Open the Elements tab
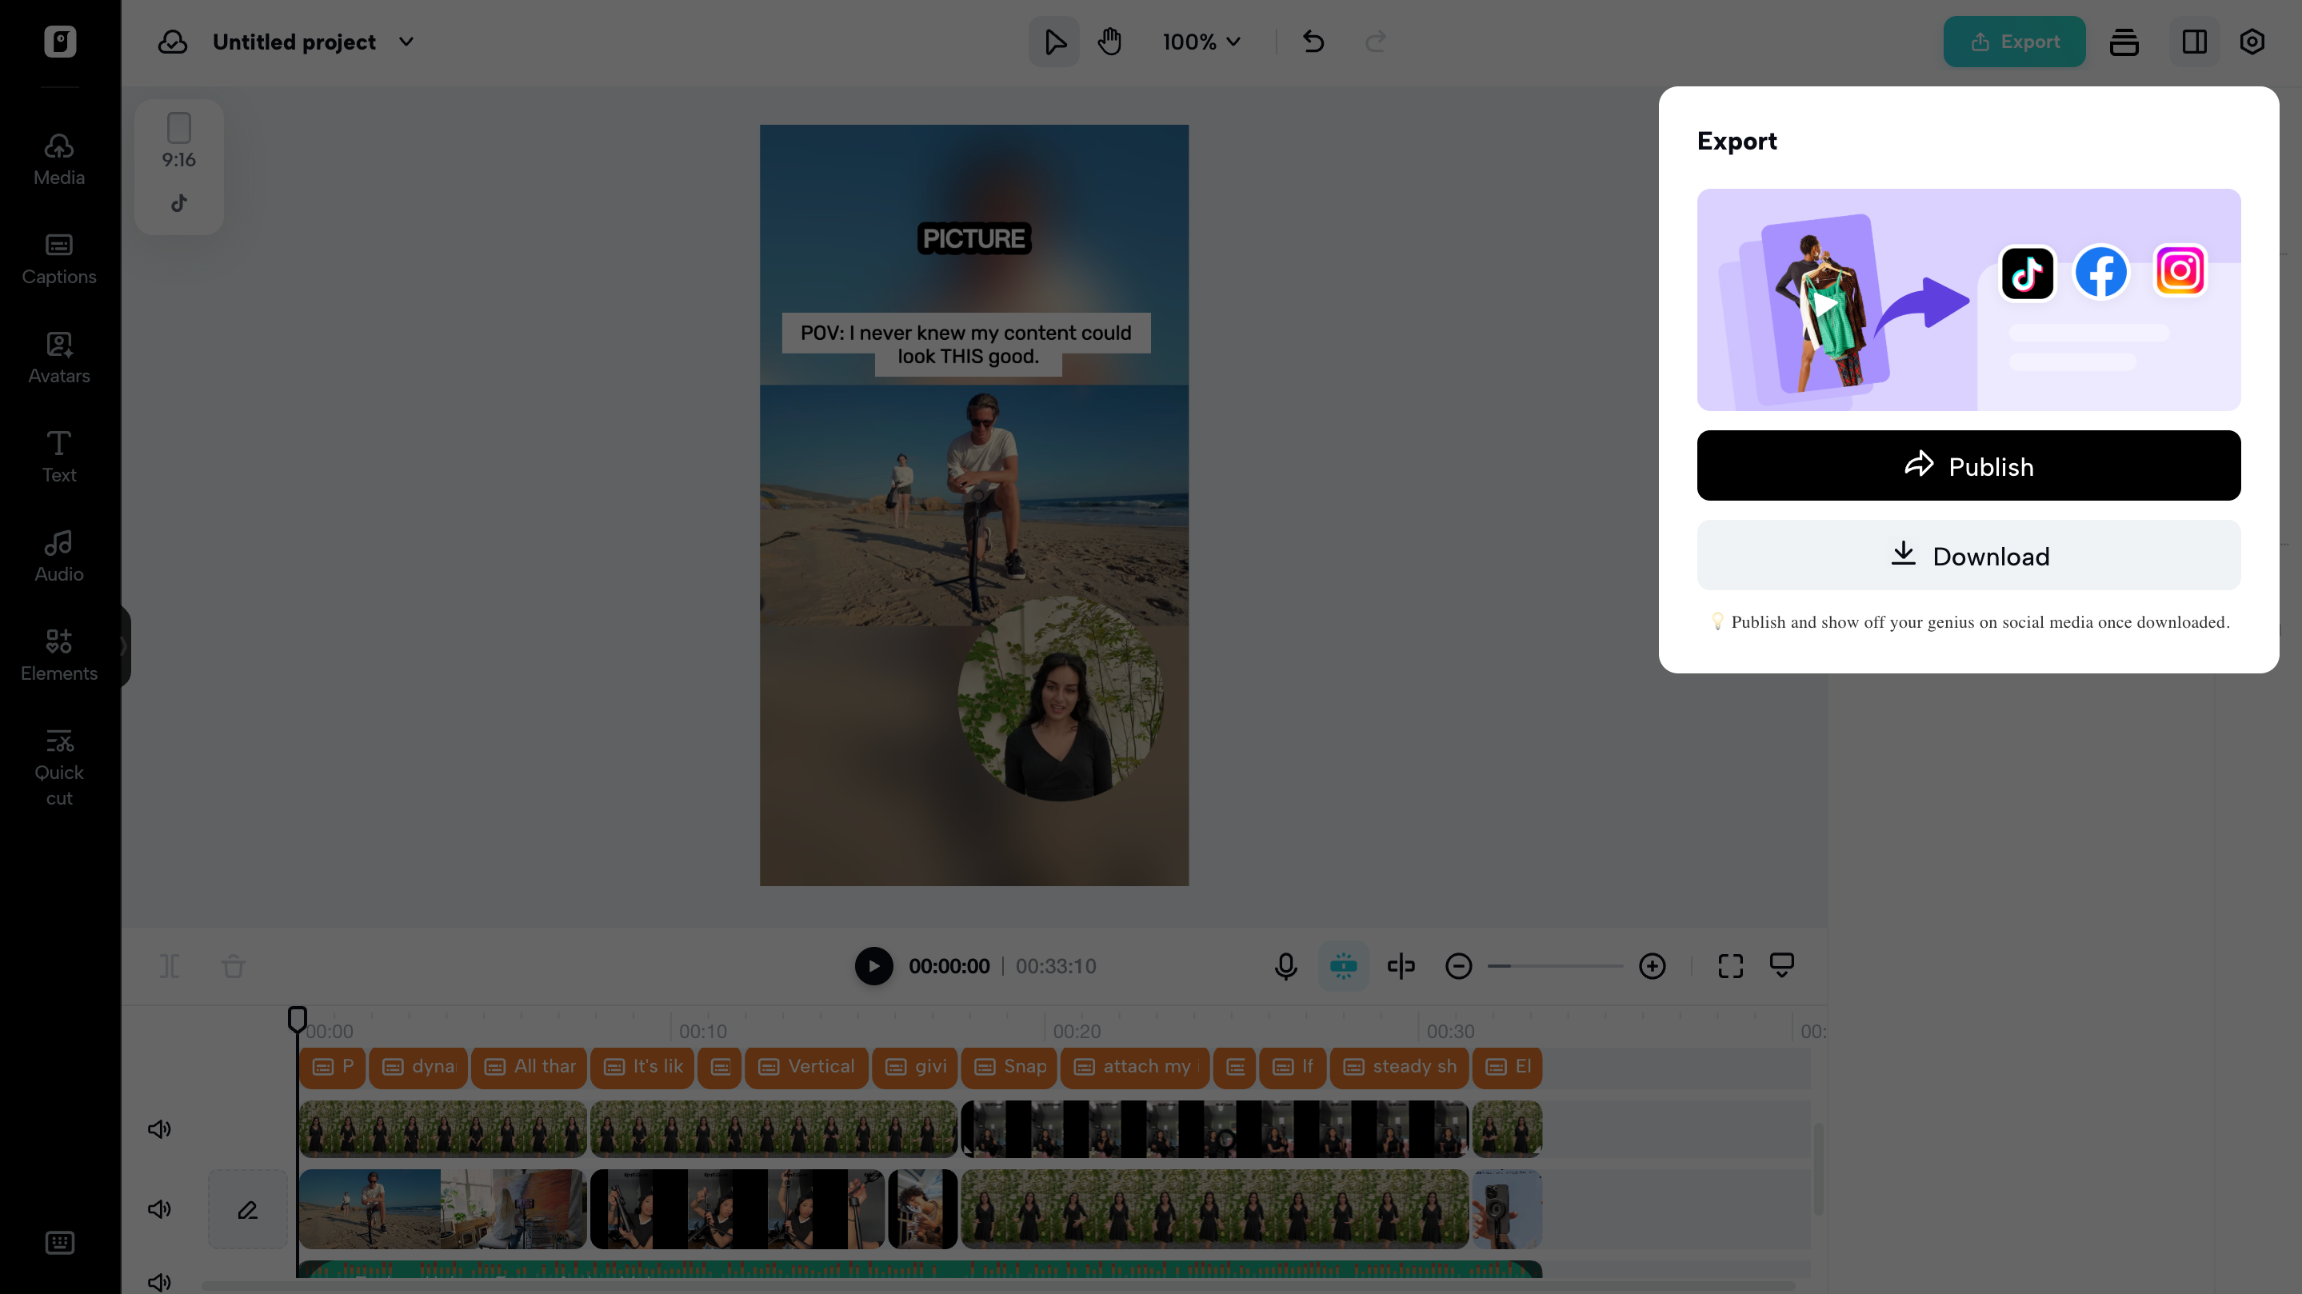 tap(59, 653)
